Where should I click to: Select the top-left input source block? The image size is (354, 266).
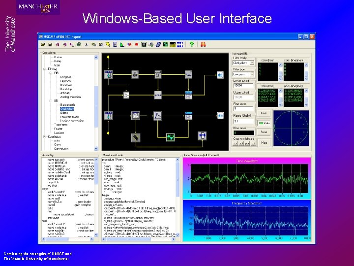pos(109,74)
